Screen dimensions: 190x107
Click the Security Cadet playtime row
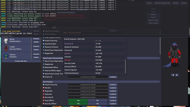pyautogui.click(x=95, y=63)
